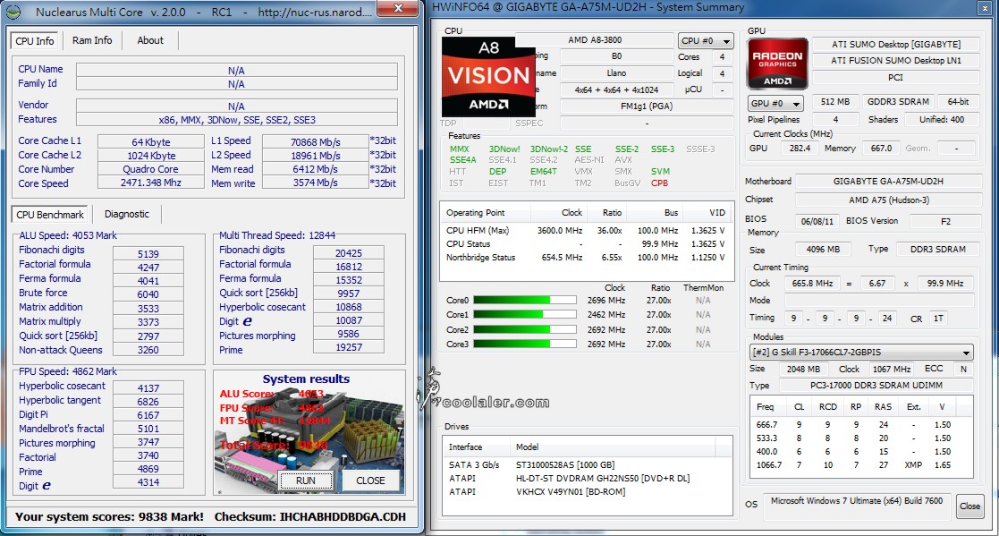This screenshot has width=999, height=536.
Task: Click the L1 Speed 70868 Mb/s value
Action: (316, 141)
